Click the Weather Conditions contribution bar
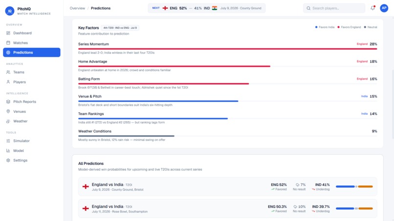The height and width of the screenshot is (221, 394). click(x=127, y=136)
